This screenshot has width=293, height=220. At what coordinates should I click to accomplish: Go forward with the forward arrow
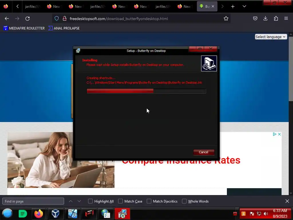[x=17, y=19]
